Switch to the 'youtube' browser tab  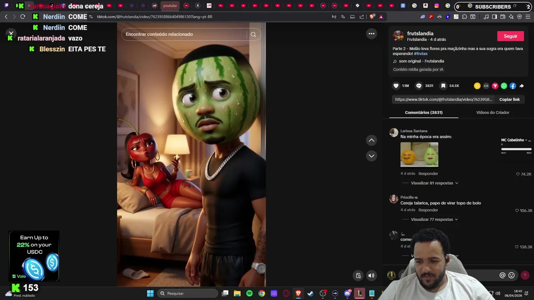[170, 6]
